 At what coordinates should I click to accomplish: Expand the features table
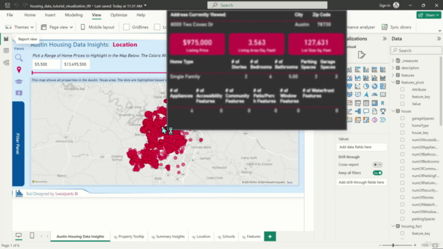point(393,75)
